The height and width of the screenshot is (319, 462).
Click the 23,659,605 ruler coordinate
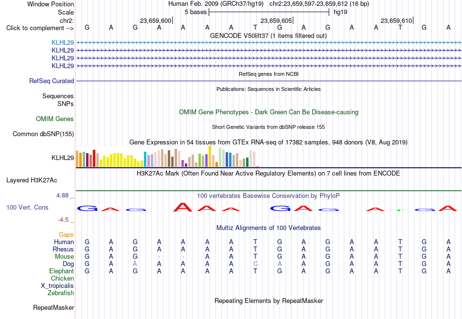[x=276, y=20]
